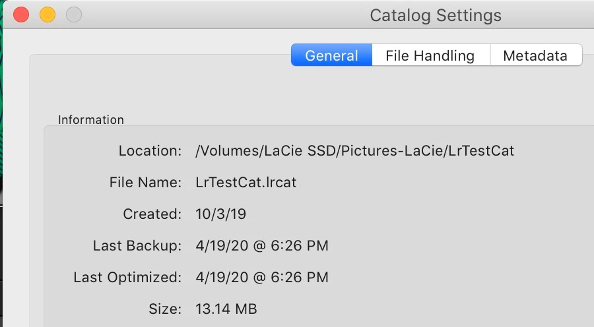
Task: Click the catalog path /Volumes/LaCie SSD
Action: pos(354,151)
